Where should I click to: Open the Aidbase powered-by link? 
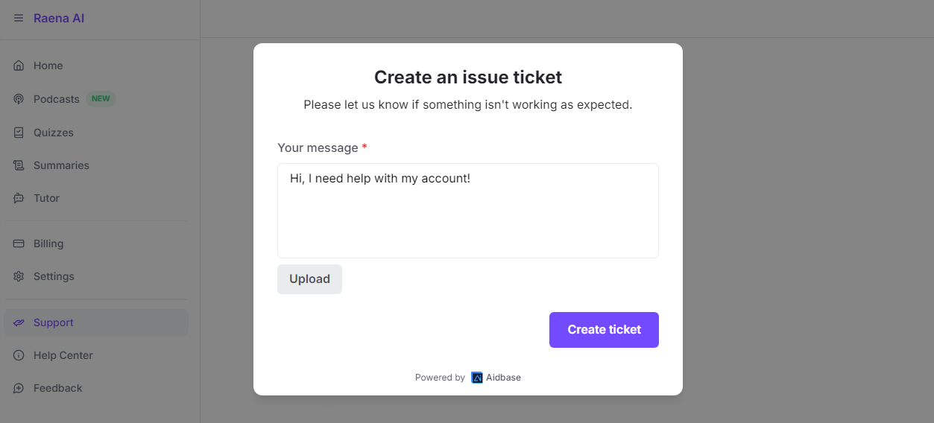point(496,378)
